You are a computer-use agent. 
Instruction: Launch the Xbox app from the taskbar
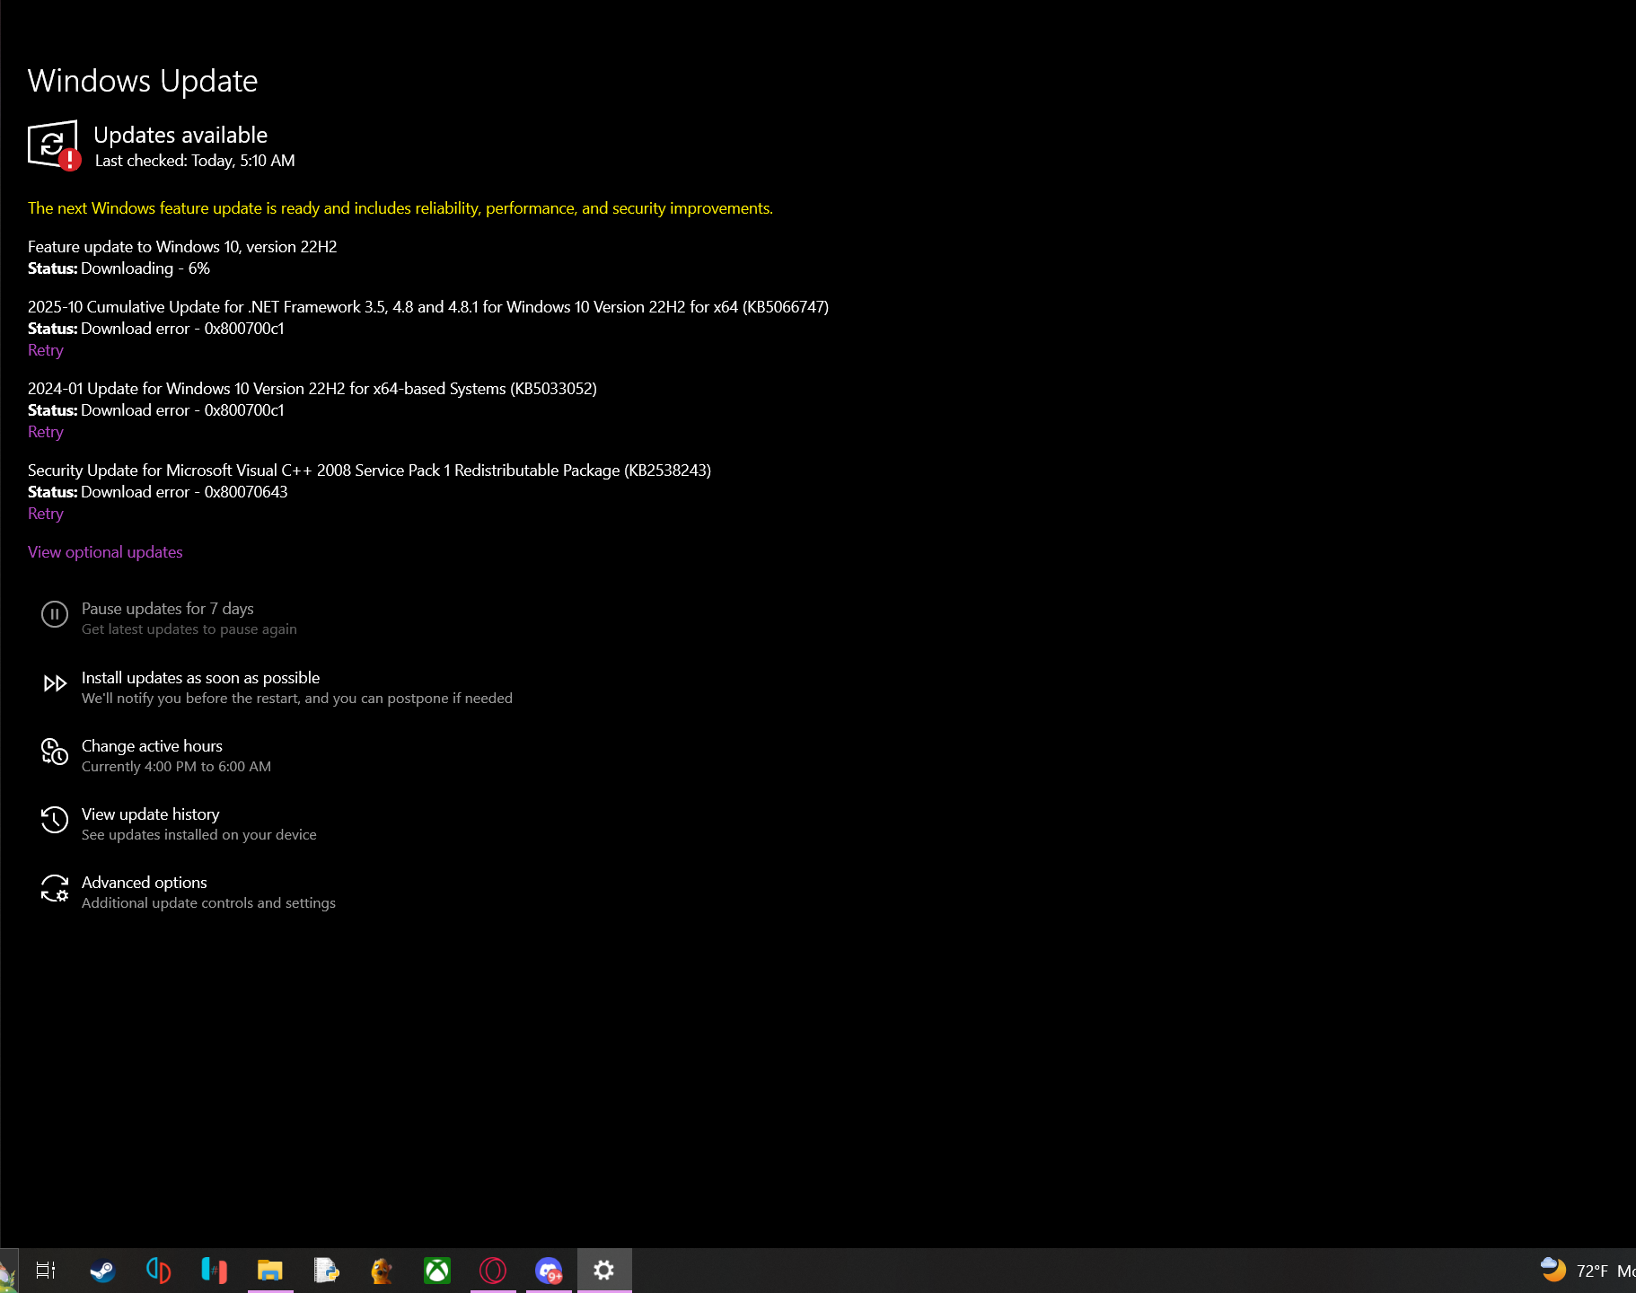pos(437,1271)
